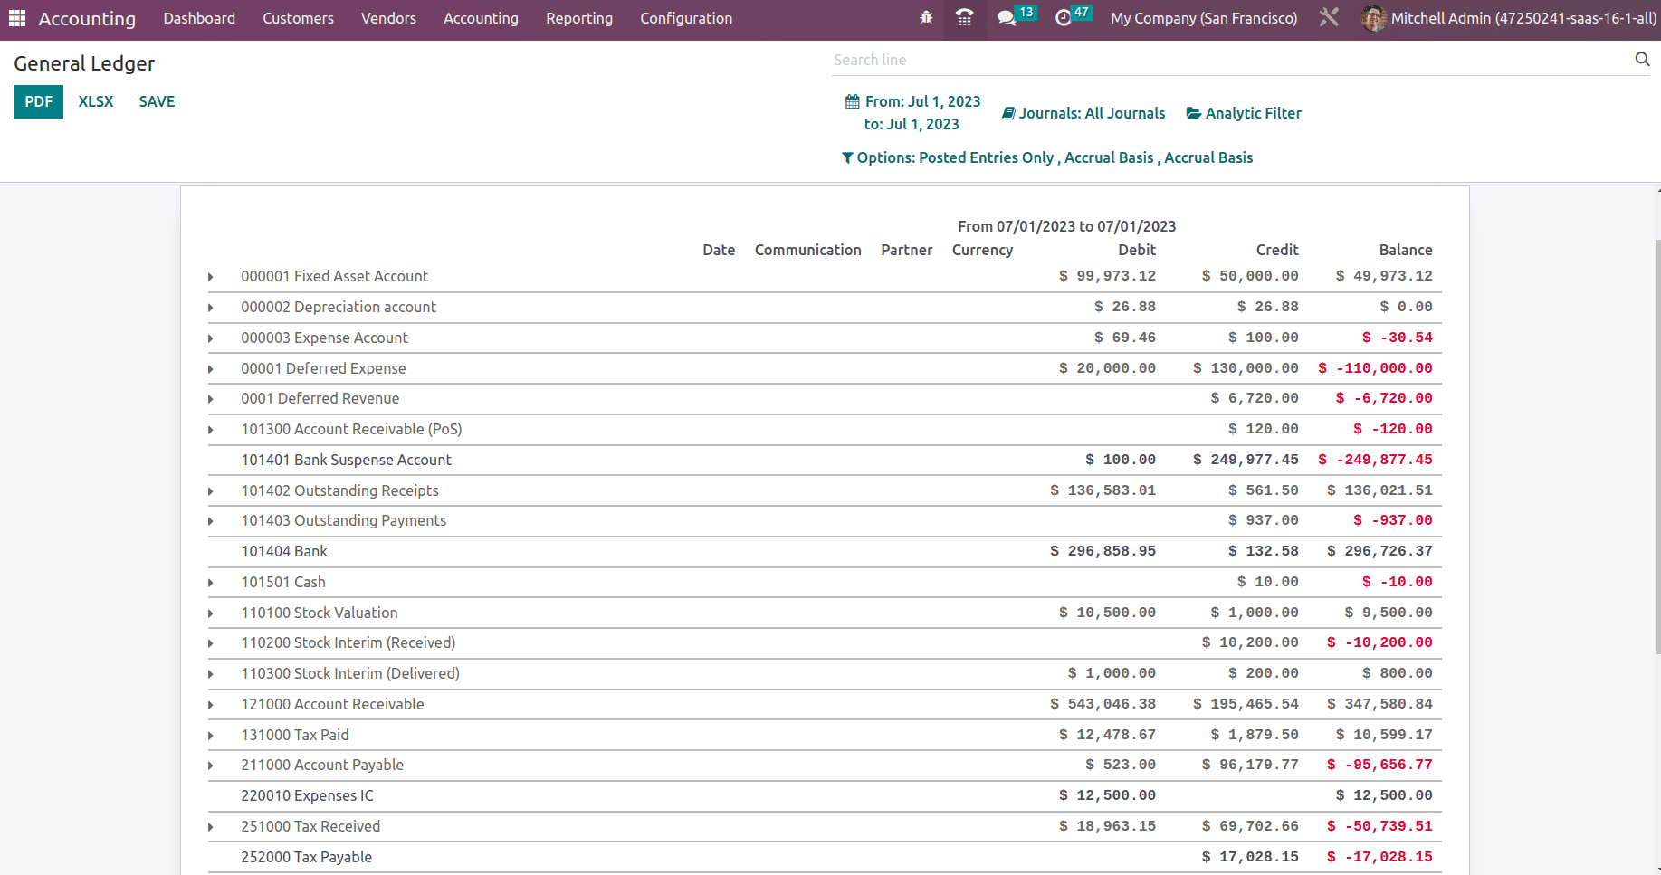
Task: Click the calendar date icon
Action: coord(852,101)
